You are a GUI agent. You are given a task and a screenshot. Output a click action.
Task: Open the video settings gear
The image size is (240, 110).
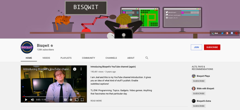point(71,100)
